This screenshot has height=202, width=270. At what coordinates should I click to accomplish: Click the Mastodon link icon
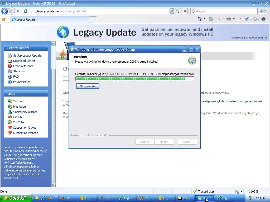[10, 107]
